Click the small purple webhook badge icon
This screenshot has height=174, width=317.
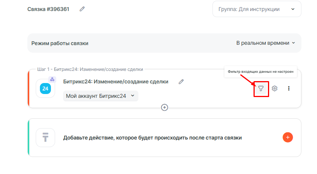pos(52,79)
